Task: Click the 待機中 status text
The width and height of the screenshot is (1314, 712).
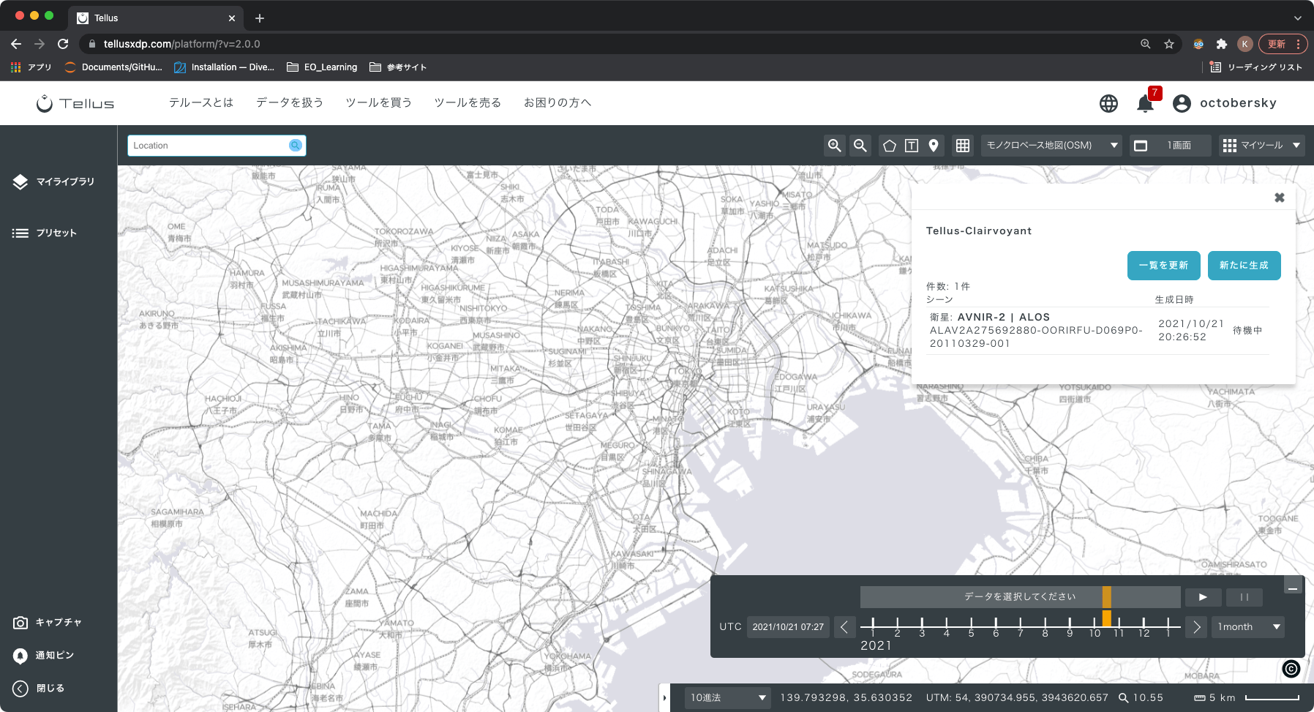Action: click(1247, 331)
